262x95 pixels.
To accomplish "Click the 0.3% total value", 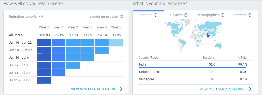I will point(244,72).
